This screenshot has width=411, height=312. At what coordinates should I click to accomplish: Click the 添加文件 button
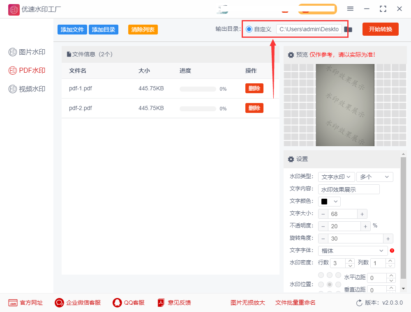tap(72, 30)
